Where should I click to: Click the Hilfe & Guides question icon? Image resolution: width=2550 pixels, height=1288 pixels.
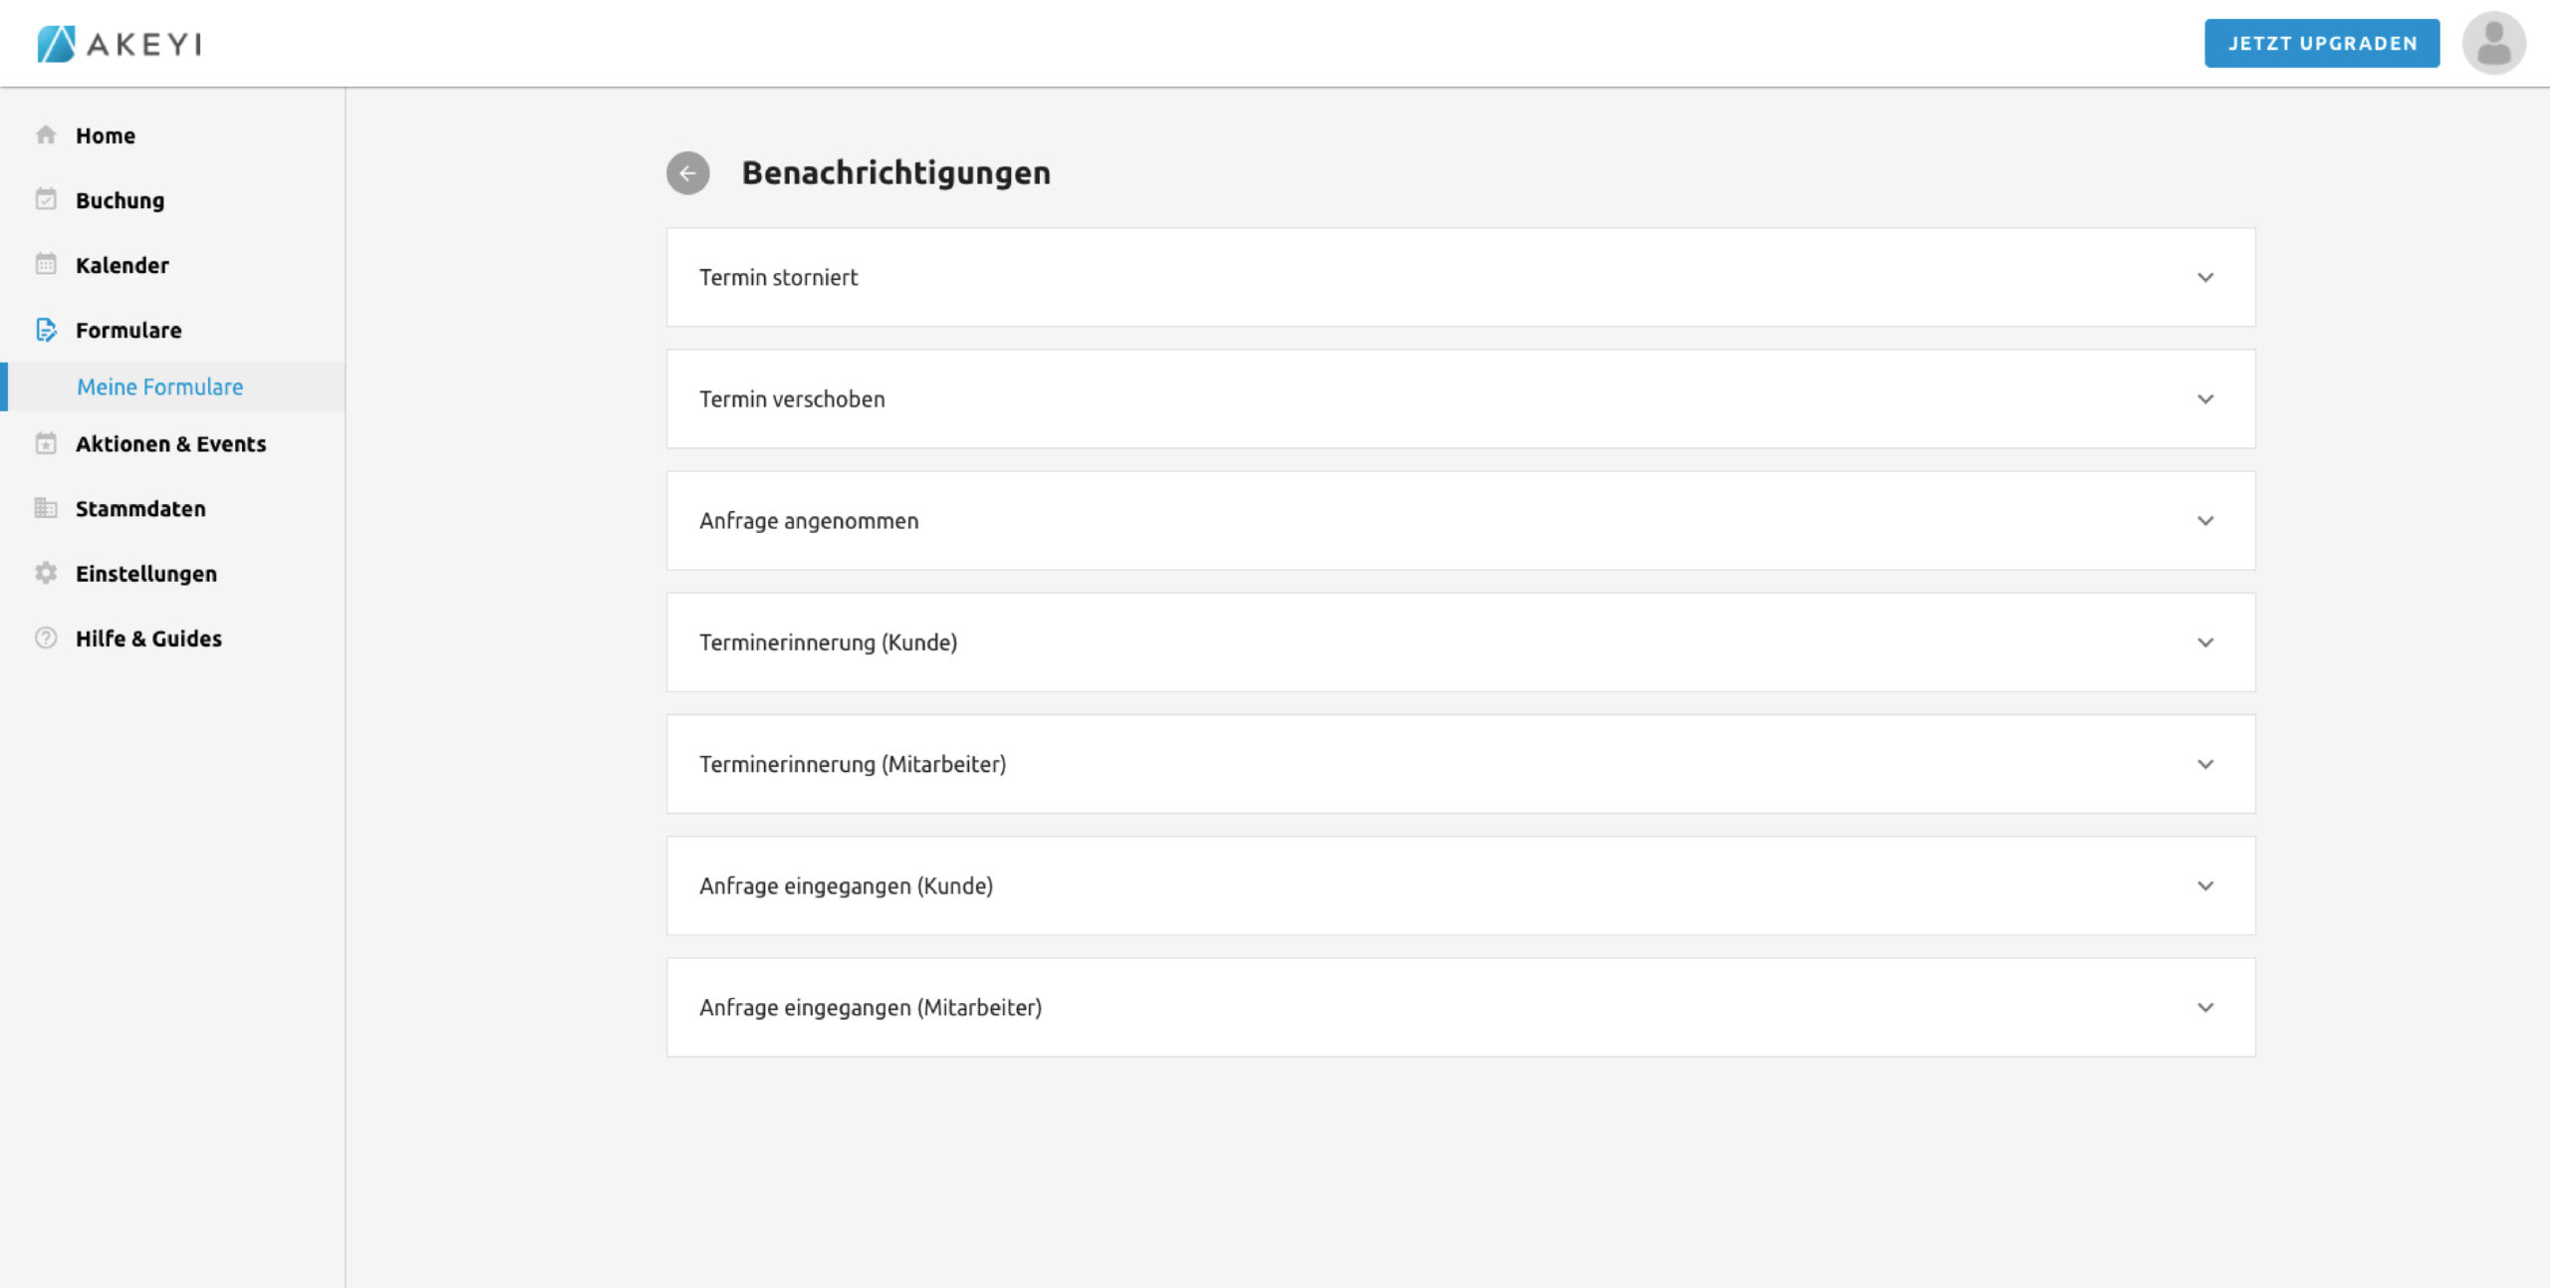pos(46,638)
